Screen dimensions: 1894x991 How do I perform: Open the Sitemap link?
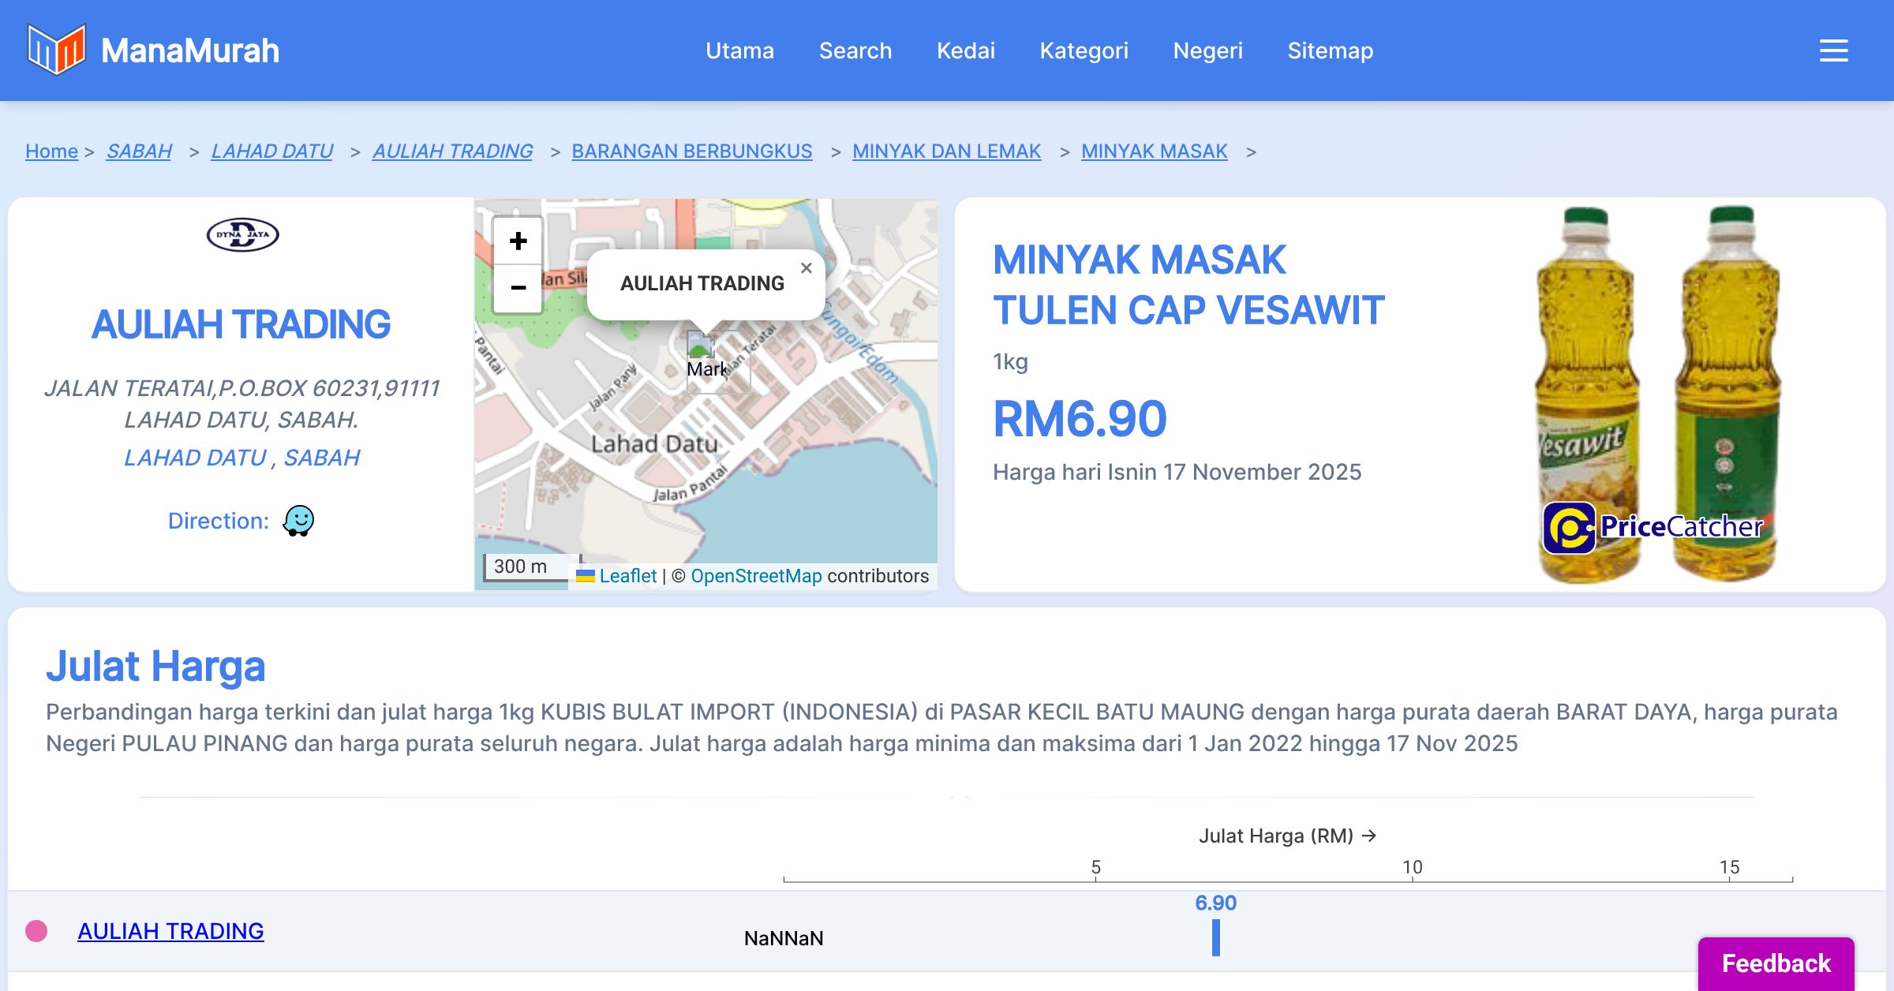1330,50
